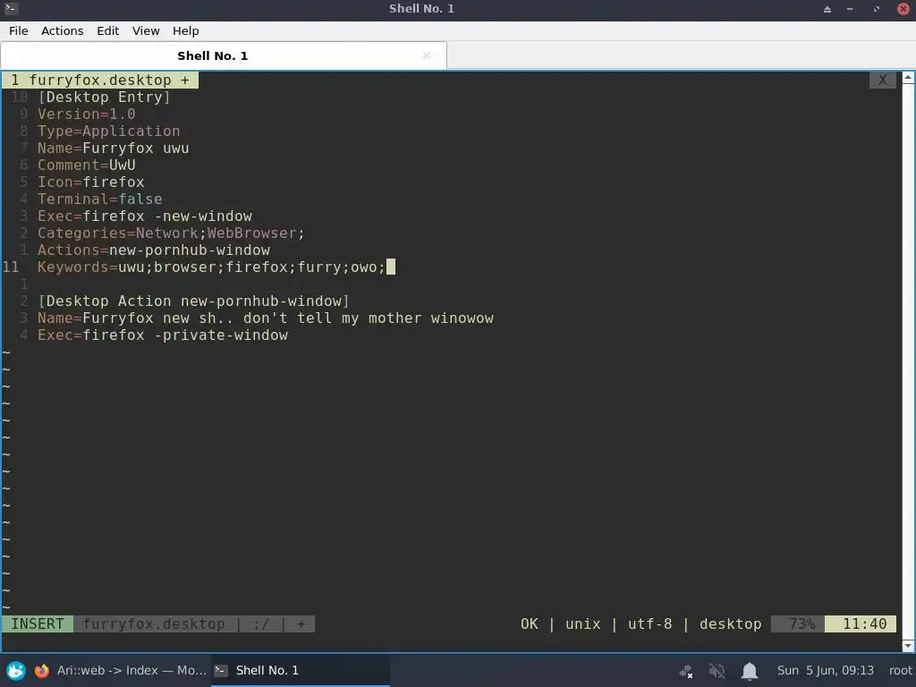
Task: Click the 11:40 line:column indicator
Action: tap(861, 623)
